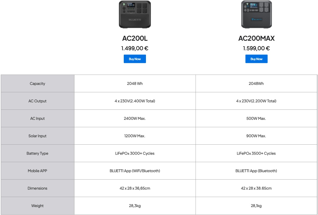Open the AC200MAX product title
This screenshot has width=318, height=215.
click(257, 38)
